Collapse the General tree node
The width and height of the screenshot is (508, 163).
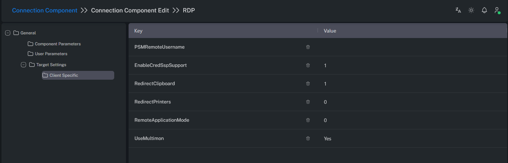tap(8, 33)
